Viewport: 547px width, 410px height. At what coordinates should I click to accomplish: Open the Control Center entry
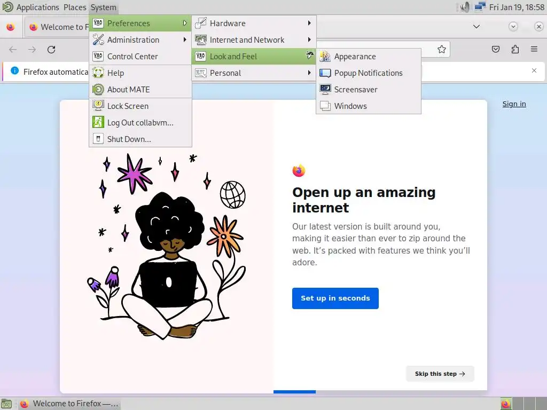(140, 57)
